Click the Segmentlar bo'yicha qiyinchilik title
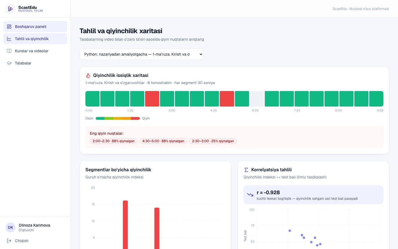This screenshot has height=249, width=398. click(118, 170)
